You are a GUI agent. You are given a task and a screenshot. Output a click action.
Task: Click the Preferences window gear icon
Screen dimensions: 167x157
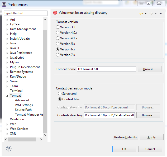click(4, 4)
